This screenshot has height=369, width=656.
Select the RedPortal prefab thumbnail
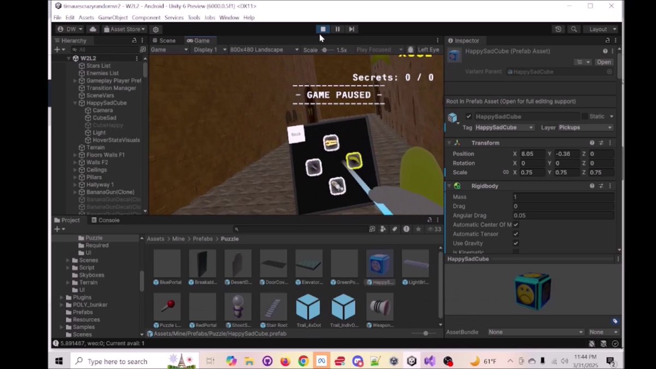(202, 306)
